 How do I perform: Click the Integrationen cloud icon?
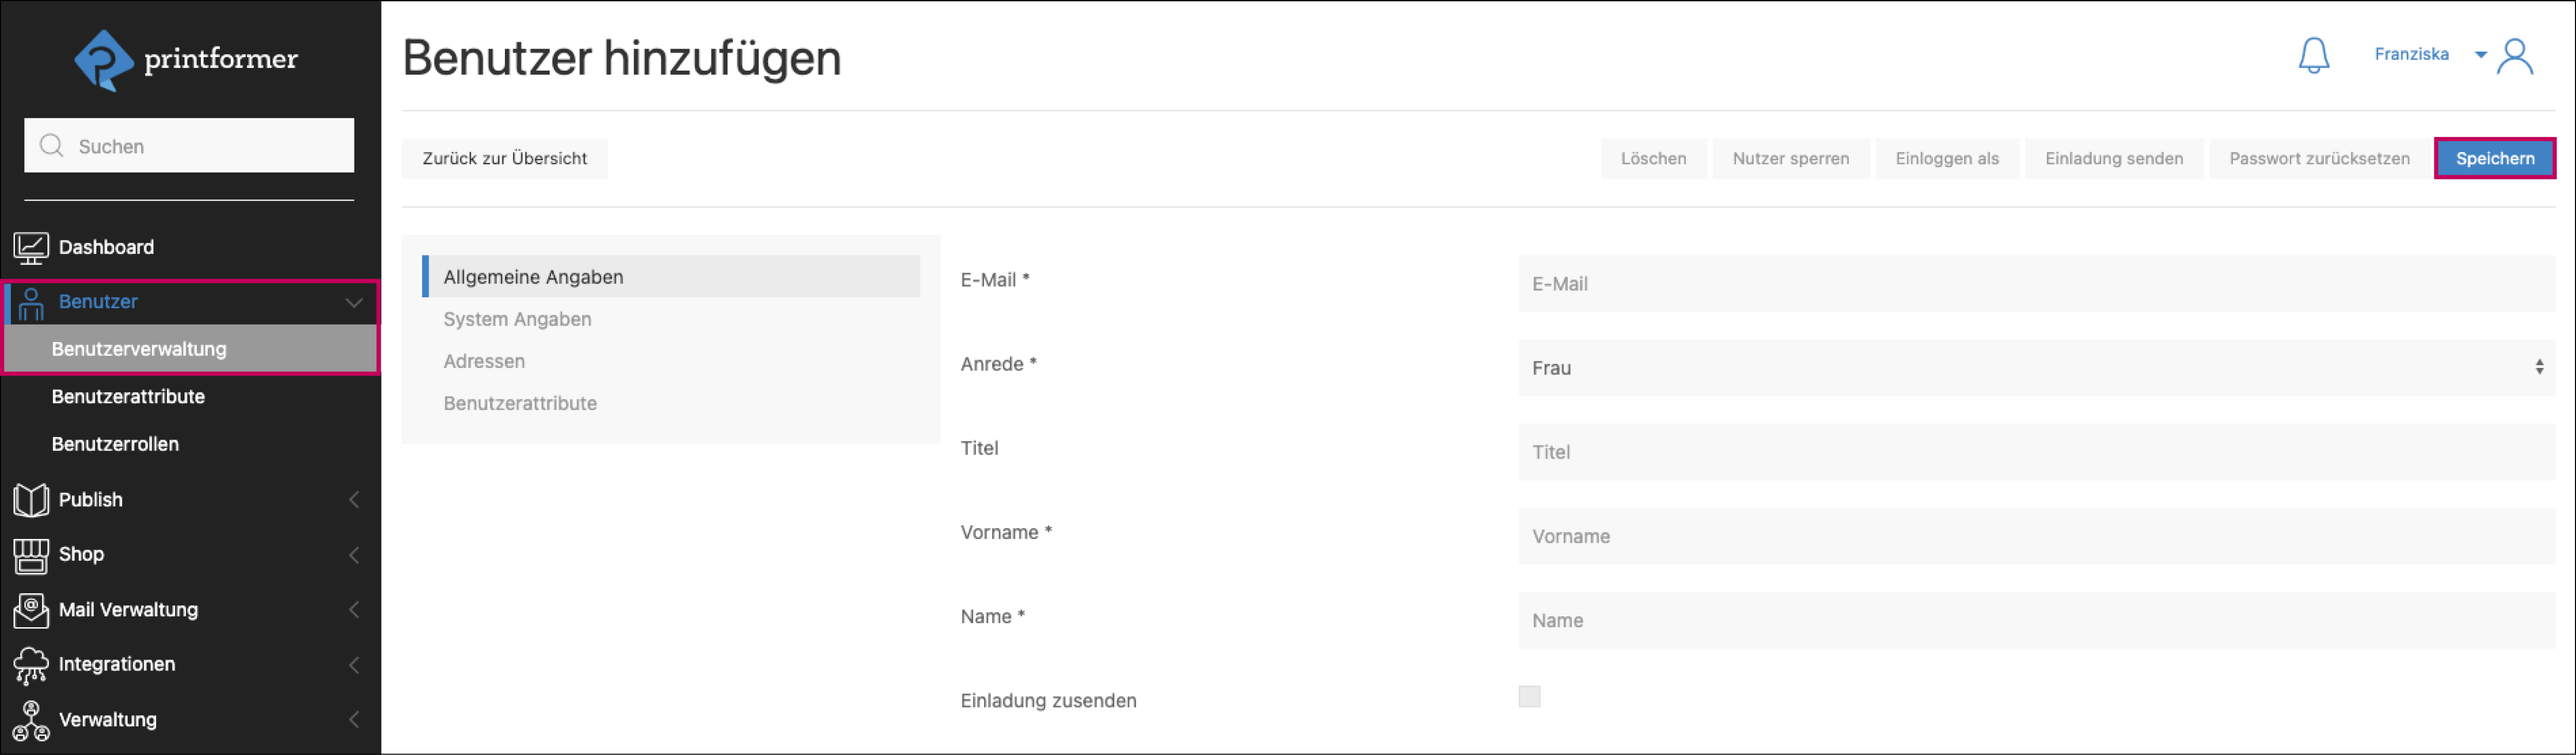pyautogui.click(x=31, y=665)
